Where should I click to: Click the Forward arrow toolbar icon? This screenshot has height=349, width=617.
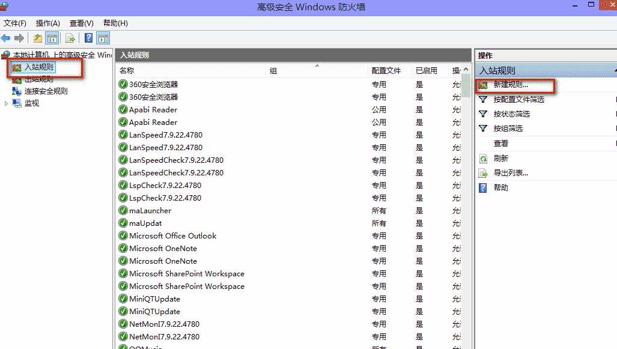(19, 38)
